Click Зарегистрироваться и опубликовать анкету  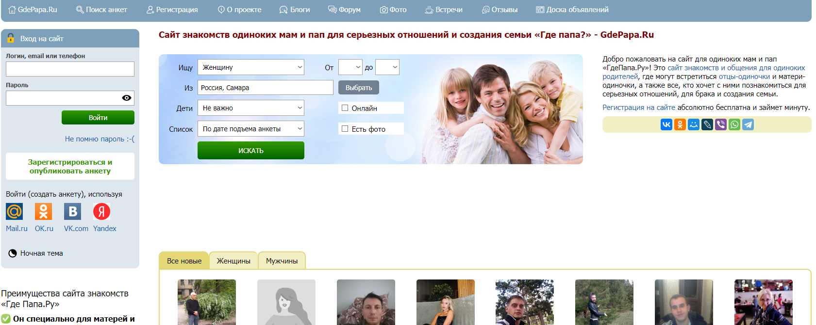tap(70, 167)
